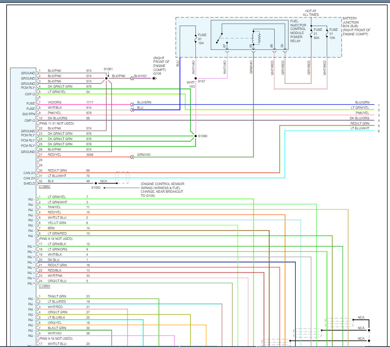Click the Engine Control Sensor Wiring Harness note
Viewport: 390px width, 347px height.
[162, 190]
